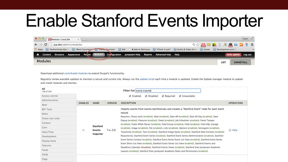Viewport: 288px width, 162px height.
Task: Open the contributed modules link
Action: (x=76, y=73)
